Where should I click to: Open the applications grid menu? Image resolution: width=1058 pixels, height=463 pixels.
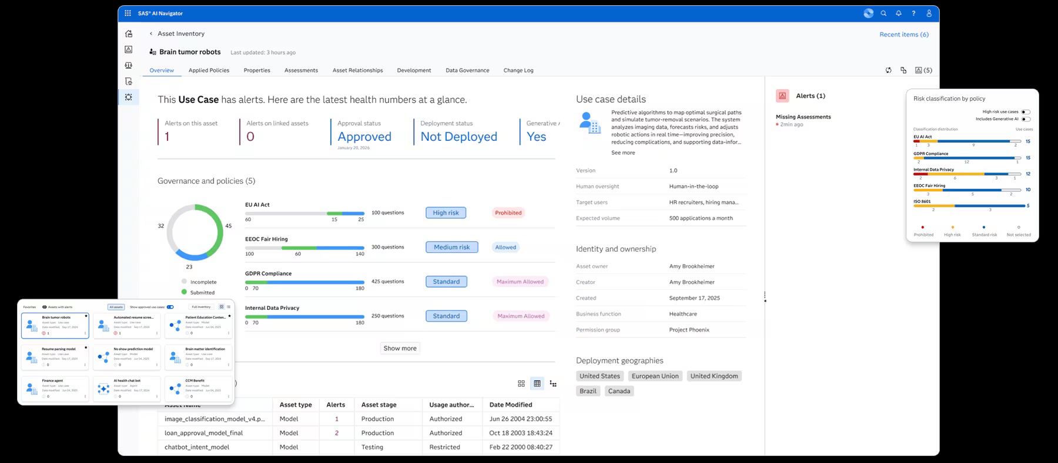pyautogui.click(x=128, y=13)
